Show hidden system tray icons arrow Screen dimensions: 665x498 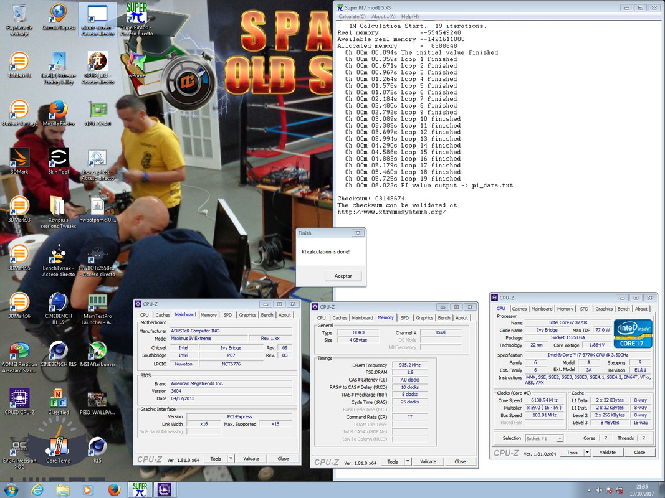(589, 491)
